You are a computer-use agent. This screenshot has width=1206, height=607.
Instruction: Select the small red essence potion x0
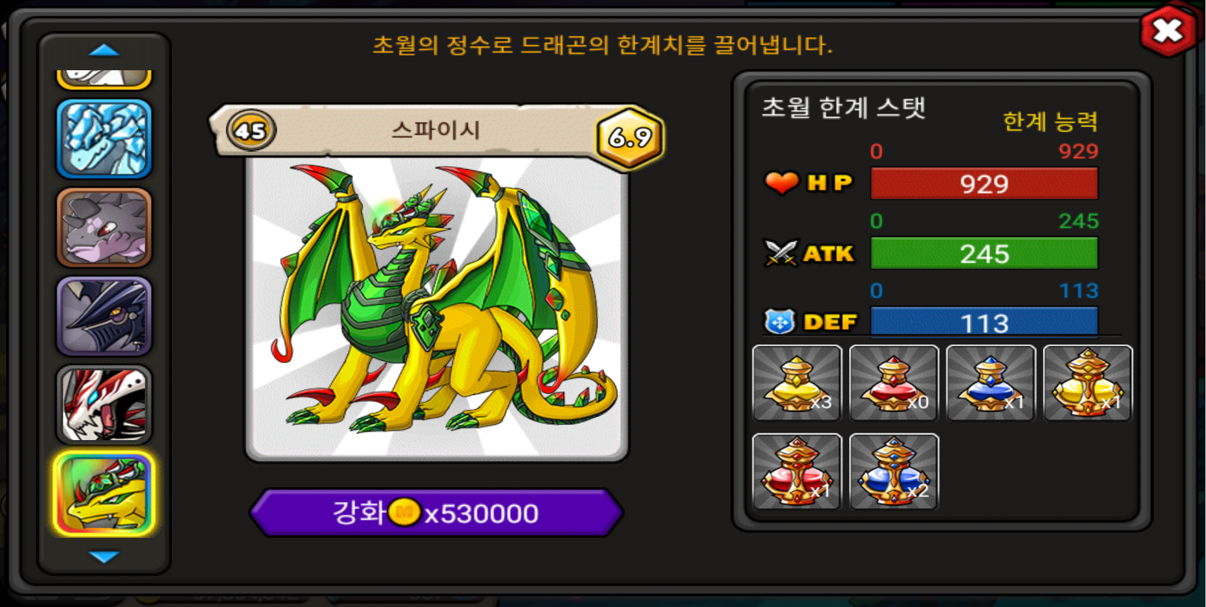click(894, 383)
